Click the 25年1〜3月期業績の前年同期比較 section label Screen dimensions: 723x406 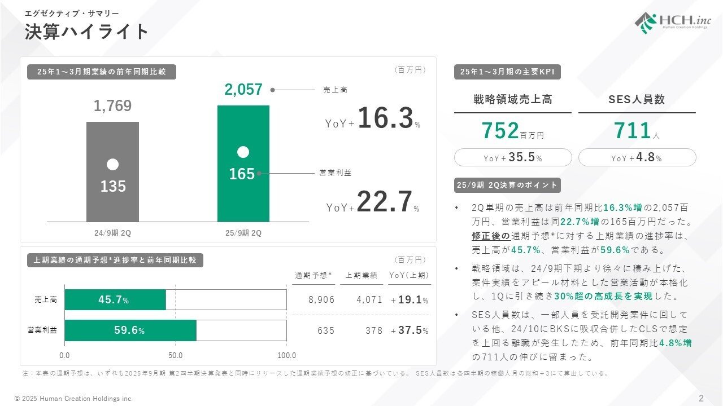(102, 72)
